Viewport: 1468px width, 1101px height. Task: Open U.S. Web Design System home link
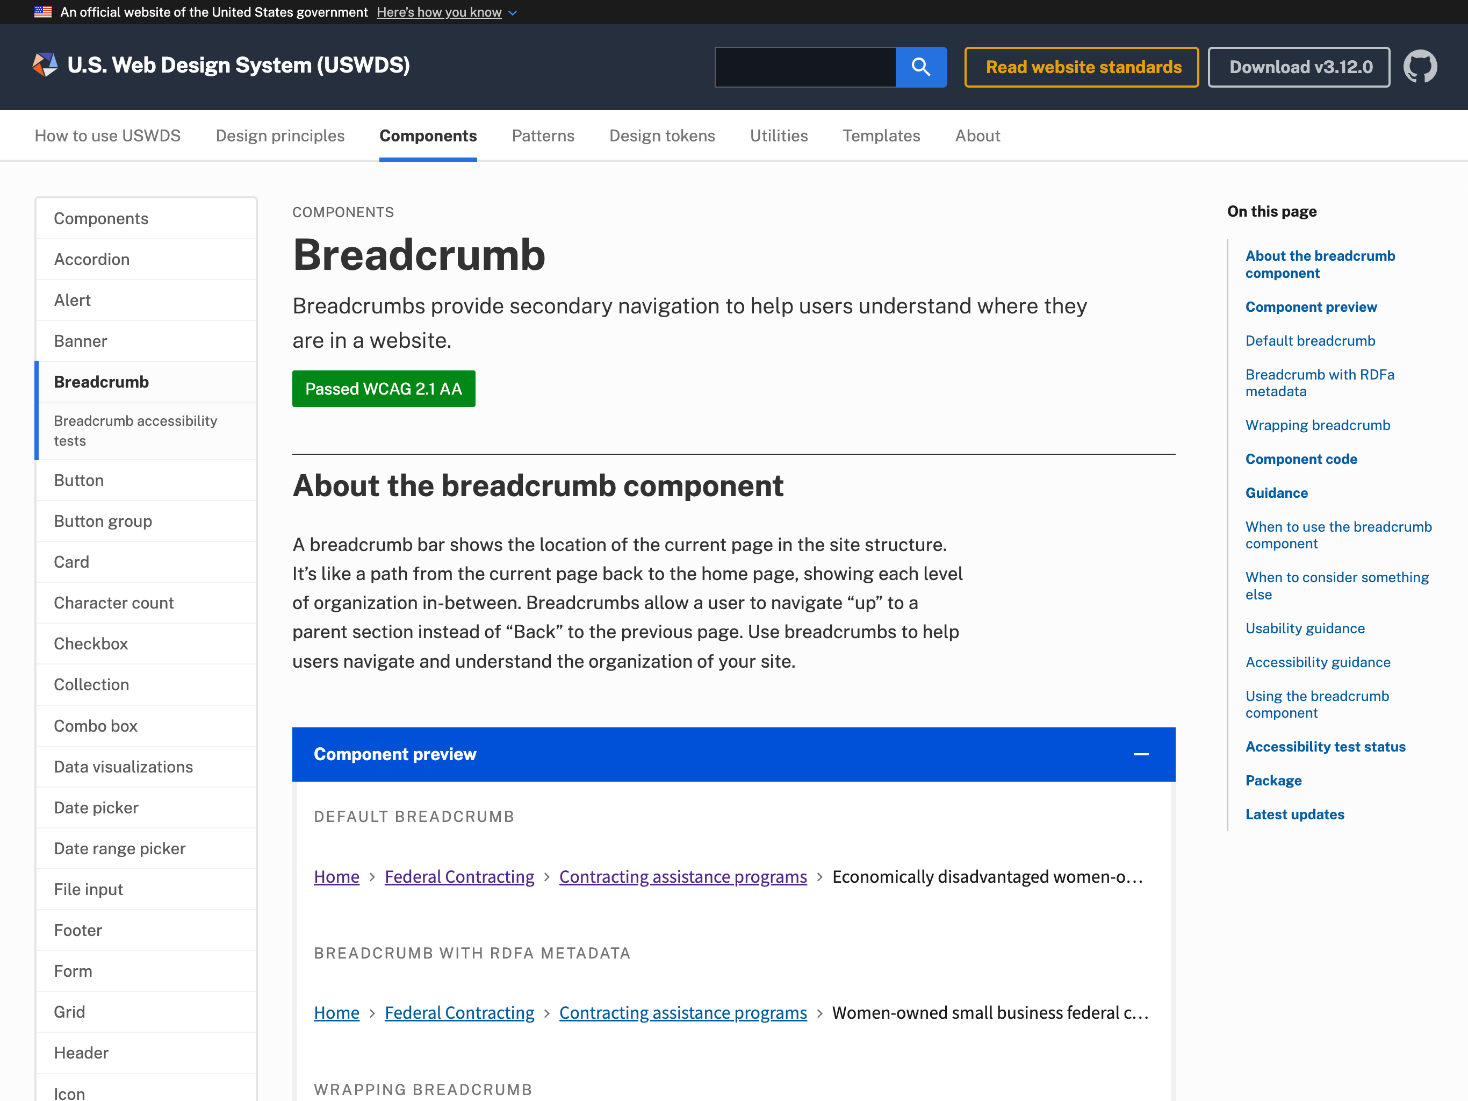238,65
